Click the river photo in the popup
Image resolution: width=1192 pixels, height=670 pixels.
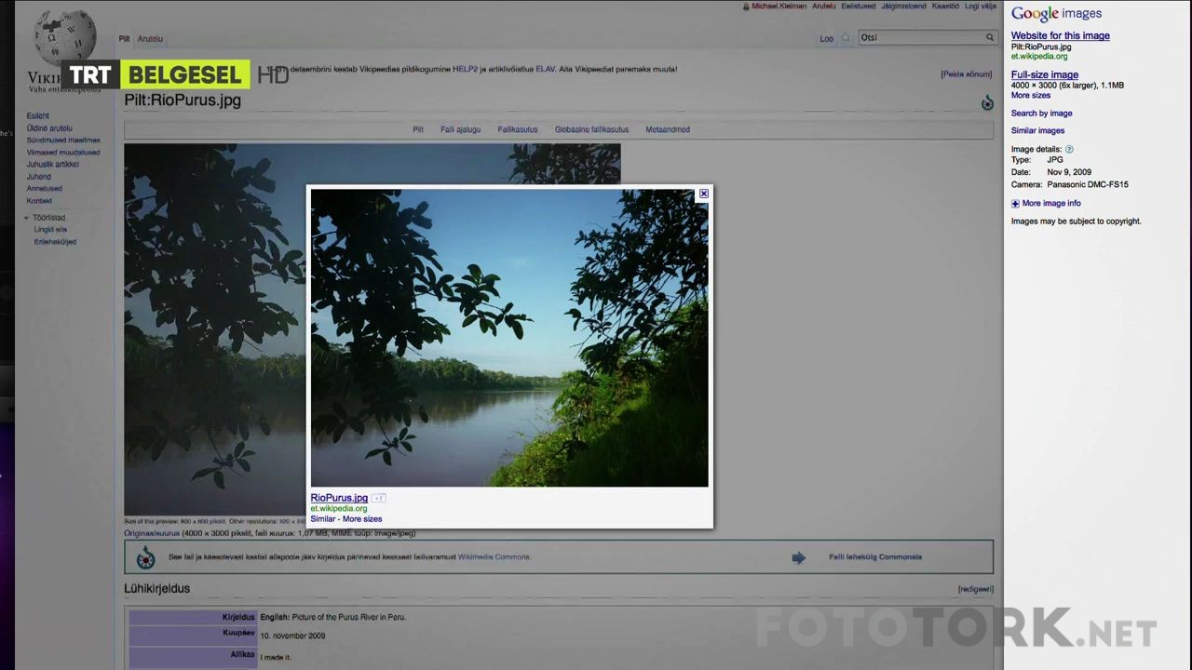tap(508, 338)
